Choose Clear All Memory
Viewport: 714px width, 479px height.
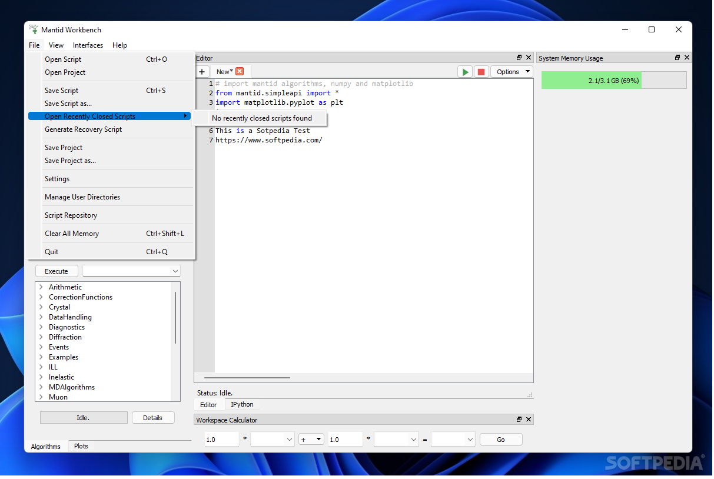[x=109, y=234]
